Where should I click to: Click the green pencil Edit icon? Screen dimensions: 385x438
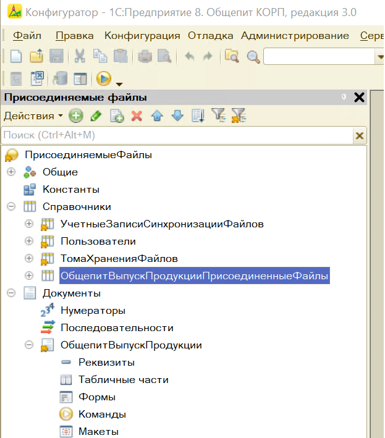(x=96, y=116)
